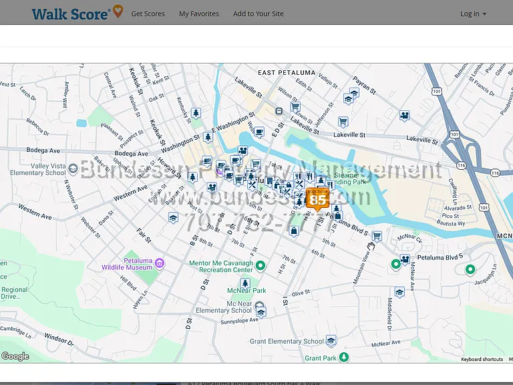Viewport: 513px width, 385px height.
Task: Select the park tree marker on Washington St
Action: [208, 137]
